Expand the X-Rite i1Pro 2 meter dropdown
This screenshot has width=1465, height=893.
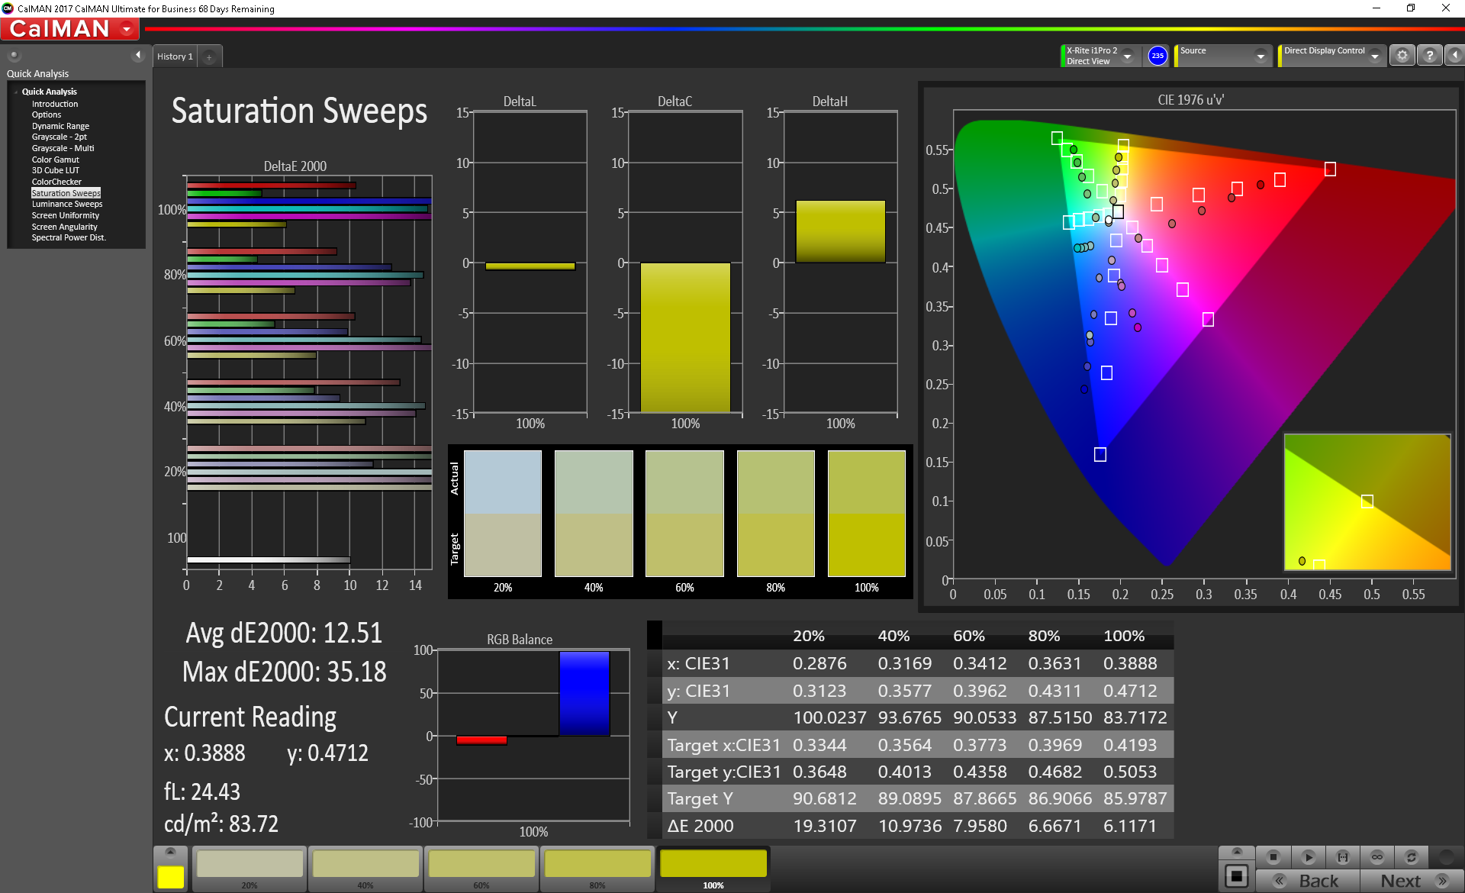pyautogui.click(x=1127, y=56)
